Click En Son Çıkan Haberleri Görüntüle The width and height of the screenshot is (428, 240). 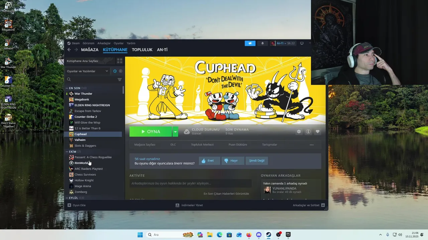point(226,194)
